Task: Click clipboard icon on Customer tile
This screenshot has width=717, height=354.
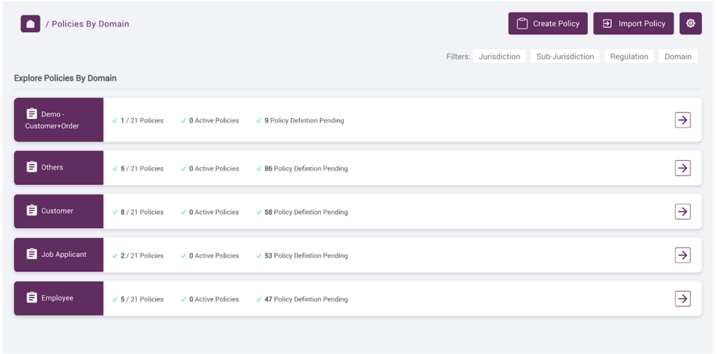Action: [32, 210]
